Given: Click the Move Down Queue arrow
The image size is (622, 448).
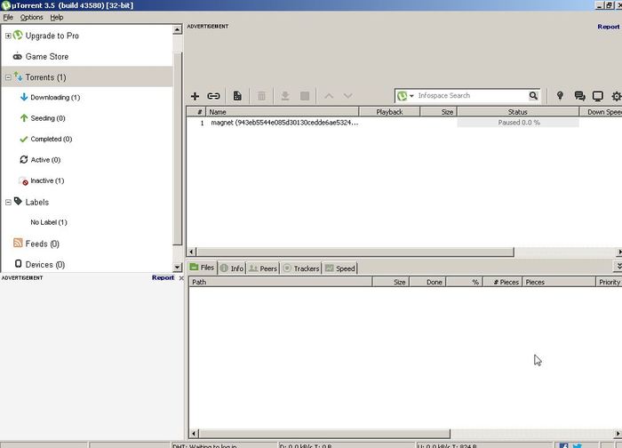Looking at the screenshot, I should [x=348, y=96].
